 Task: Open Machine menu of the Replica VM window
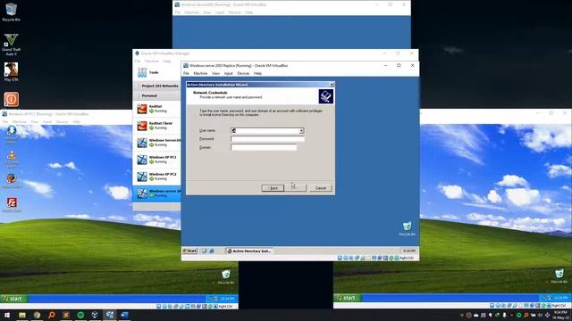coord(200,73)
